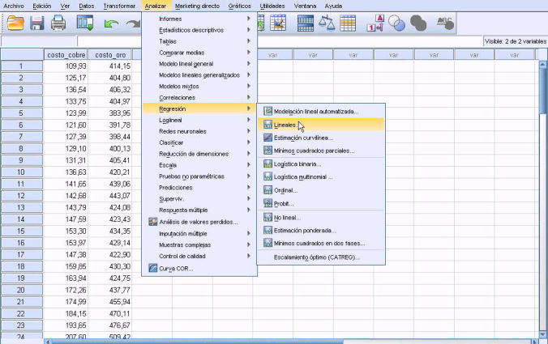Expand Modelos mixtos submenu
The image size is (548, 344).
pos(199,86)
